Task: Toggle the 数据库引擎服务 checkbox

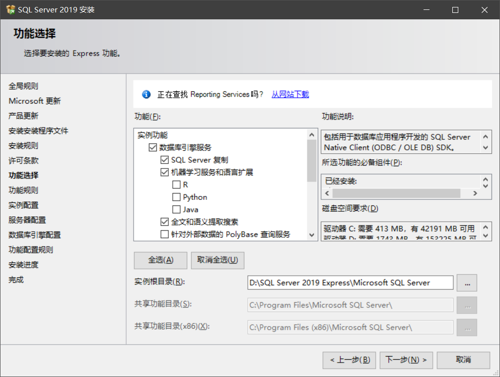Action: click(153, 147)
